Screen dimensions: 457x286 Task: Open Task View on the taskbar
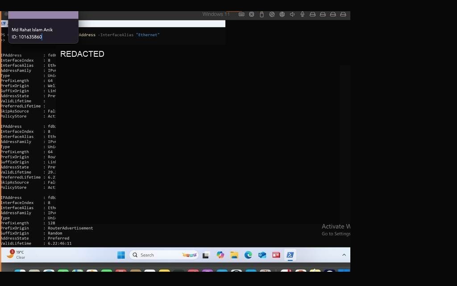coord(206,255)
